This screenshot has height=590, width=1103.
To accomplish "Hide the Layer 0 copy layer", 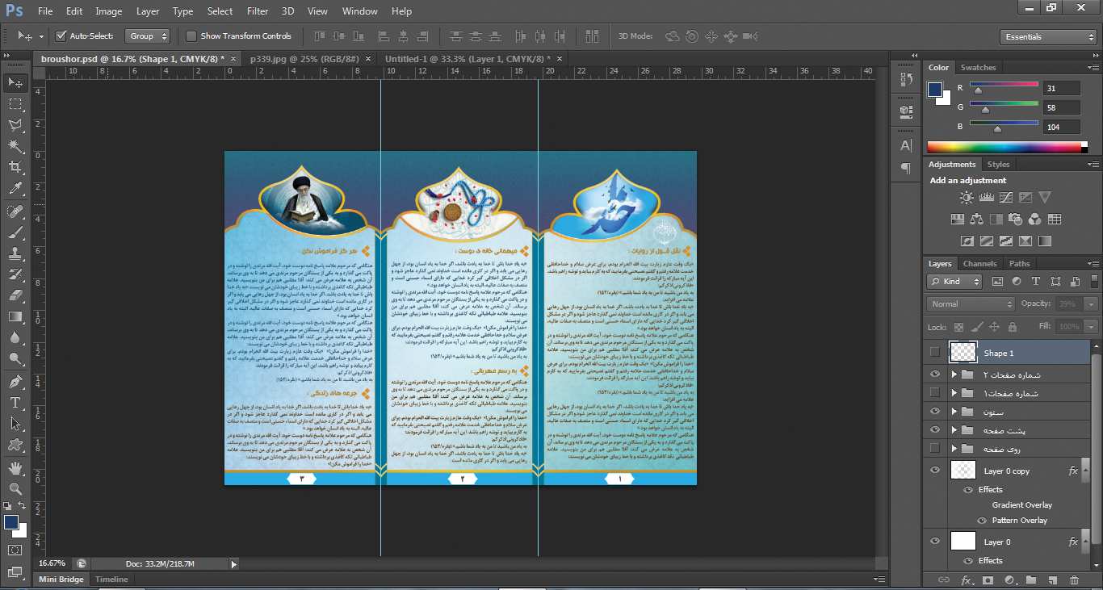I will tap(935, 471).
